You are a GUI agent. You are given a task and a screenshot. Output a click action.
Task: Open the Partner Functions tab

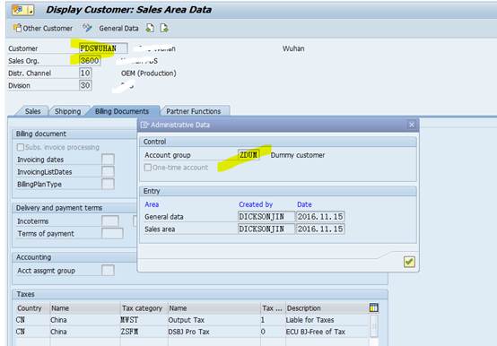point(194,111)
